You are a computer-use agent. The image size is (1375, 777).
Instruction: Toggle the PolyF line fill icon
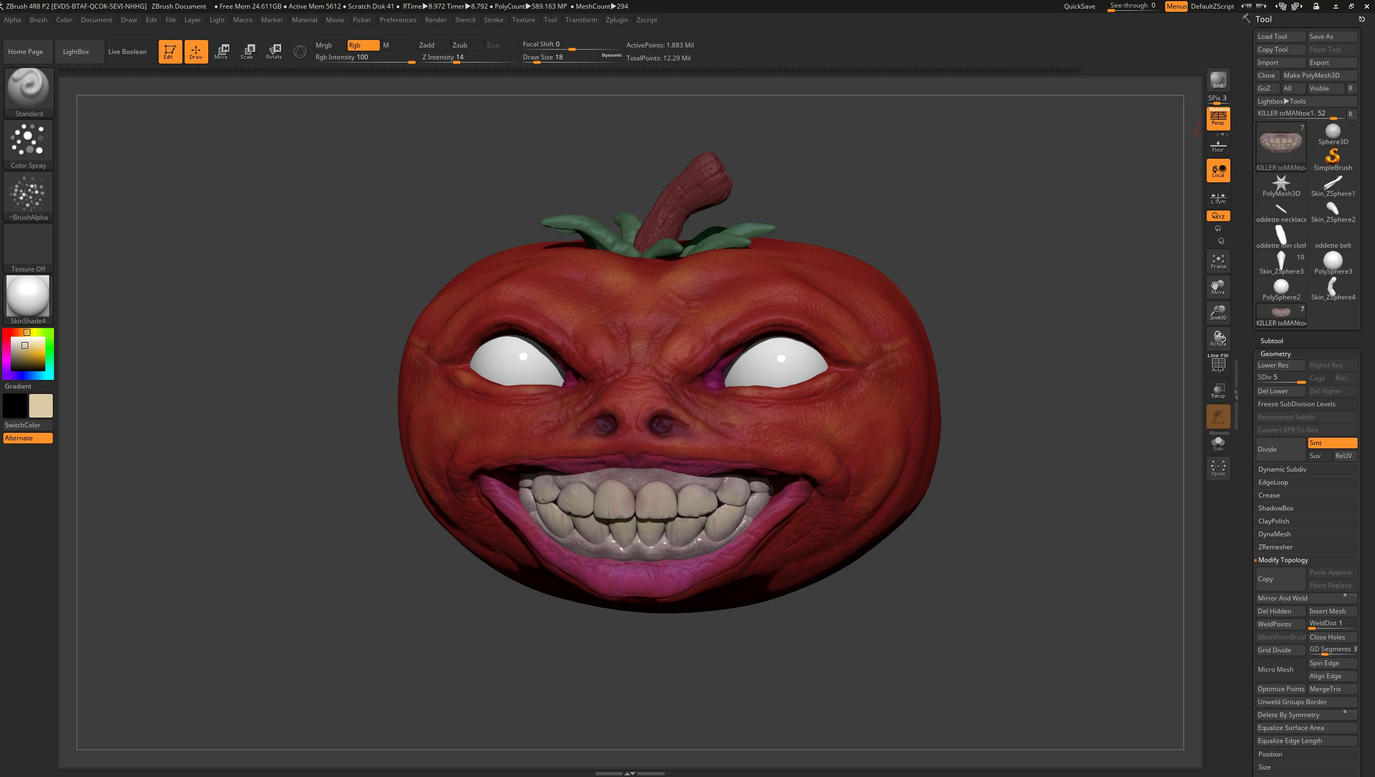click(x=1218, y=365)
